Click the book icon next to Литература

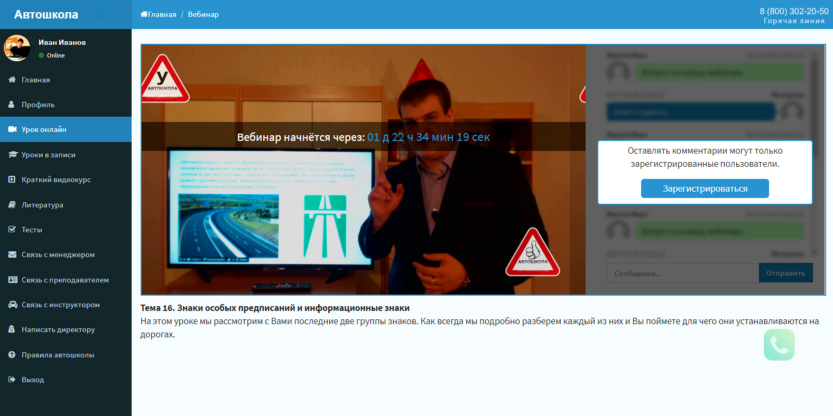tap(12, 205)
